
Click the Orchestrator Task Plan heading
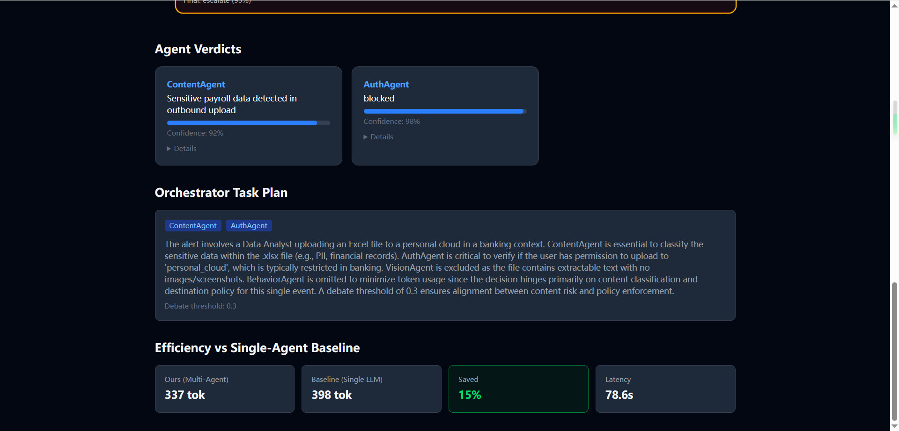[221, 193]
